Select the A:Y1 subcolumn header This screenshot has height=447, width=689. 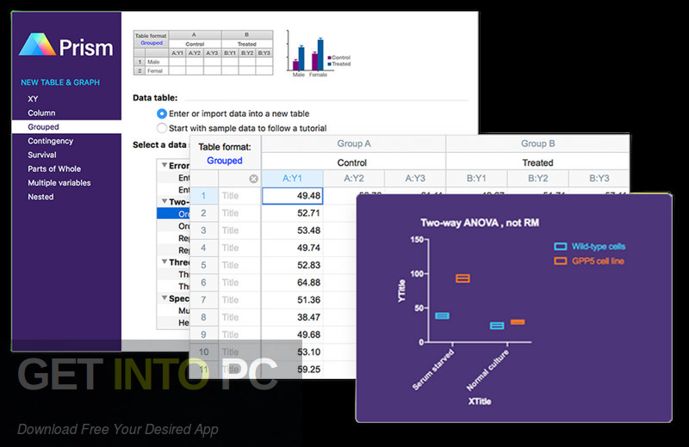point(292,179)
